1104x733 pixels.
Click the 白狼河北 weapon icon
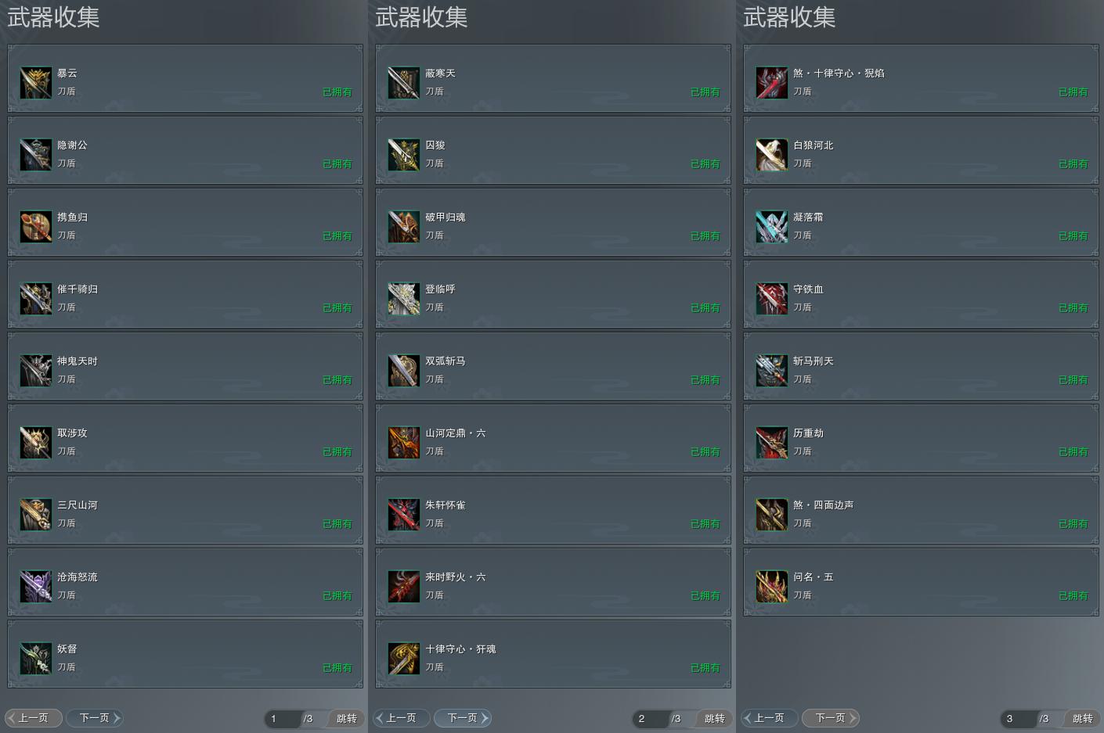pyautogui.click(x=771, y=155)
